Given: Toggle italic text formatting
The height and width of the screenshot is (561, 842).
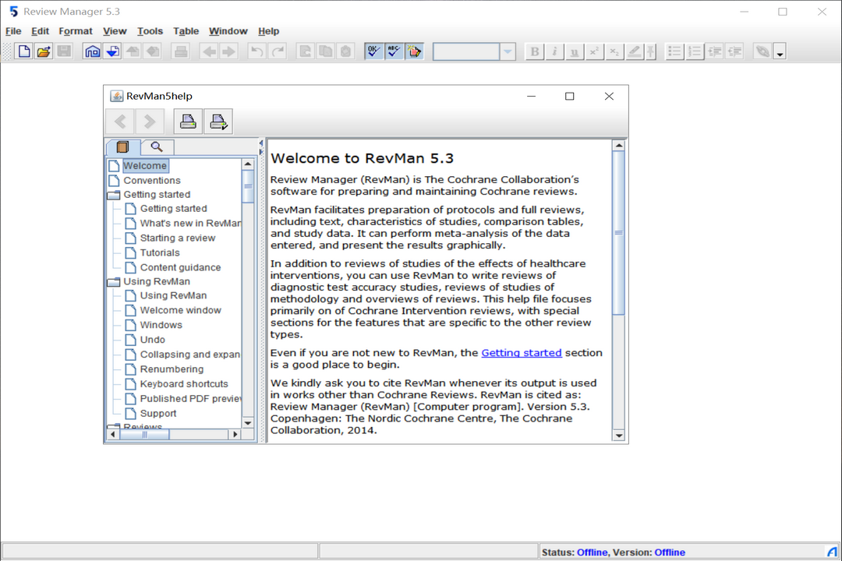Looking at the screenshot, I should [x=554, y=51].
